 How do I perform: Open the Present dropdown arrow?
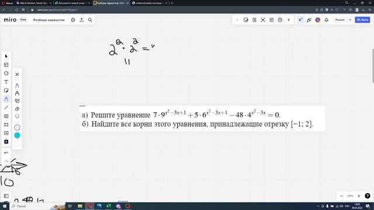pos(350,20)
